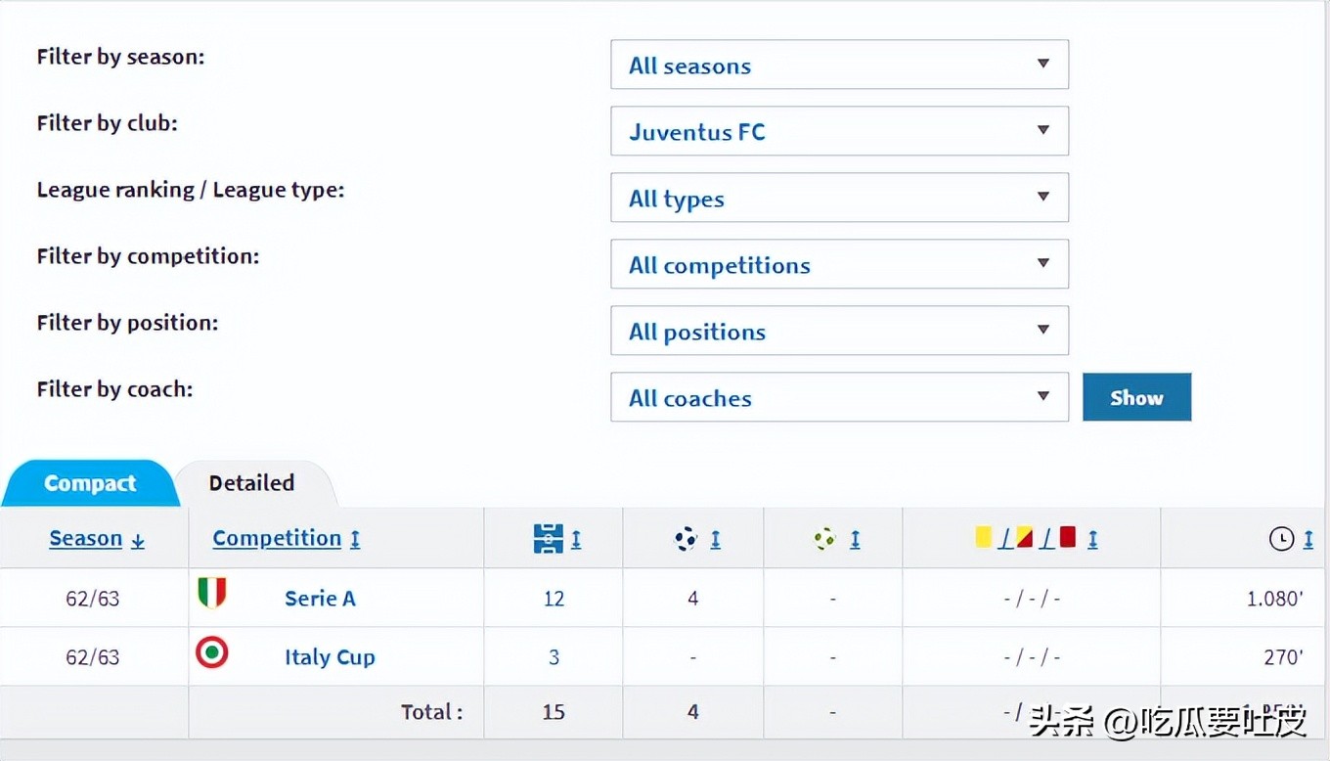Click the yellow card icon in header
The width and height of the screenshot is (1330, 761).
coord(984,537)
